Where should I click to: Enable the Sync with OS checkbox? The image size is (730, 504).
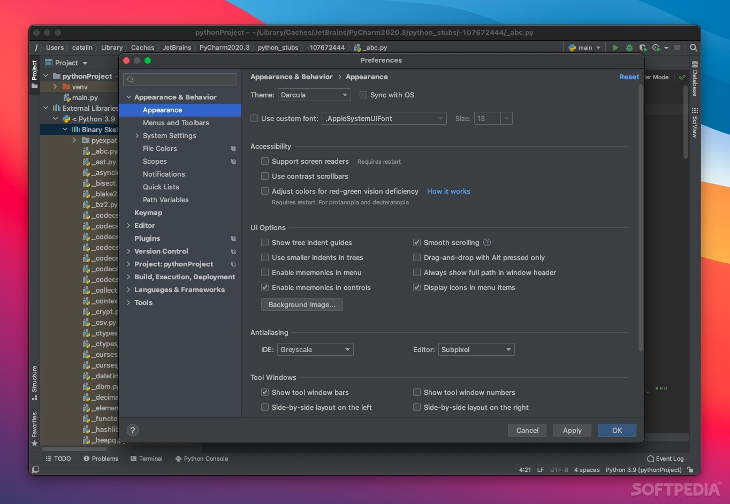point(363,95)
